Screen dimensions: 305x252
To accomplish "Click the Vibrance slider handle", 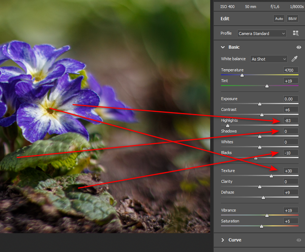I will click(x=267, y=215).
